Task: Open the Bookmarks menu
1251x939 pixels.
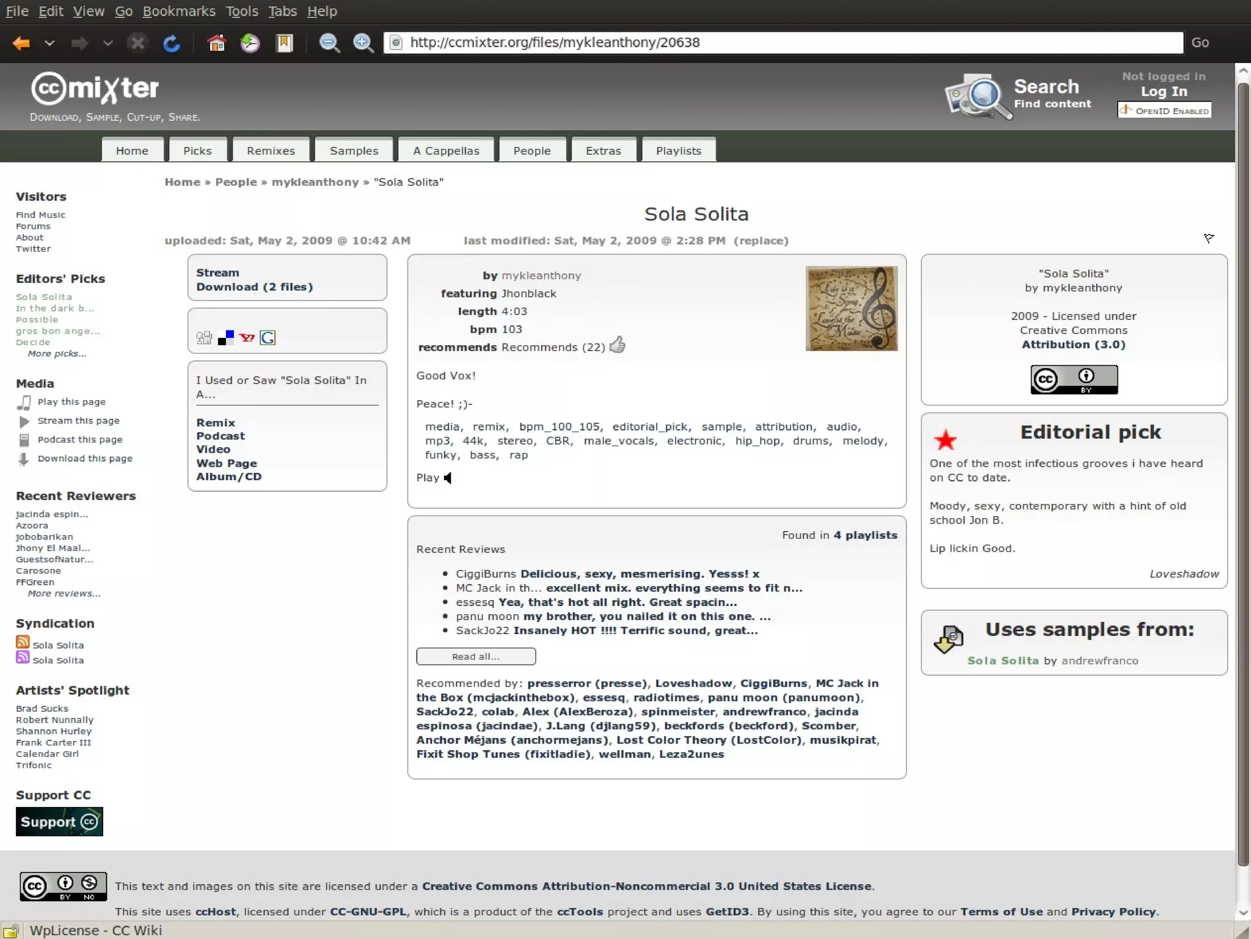Action: [178, 11]
